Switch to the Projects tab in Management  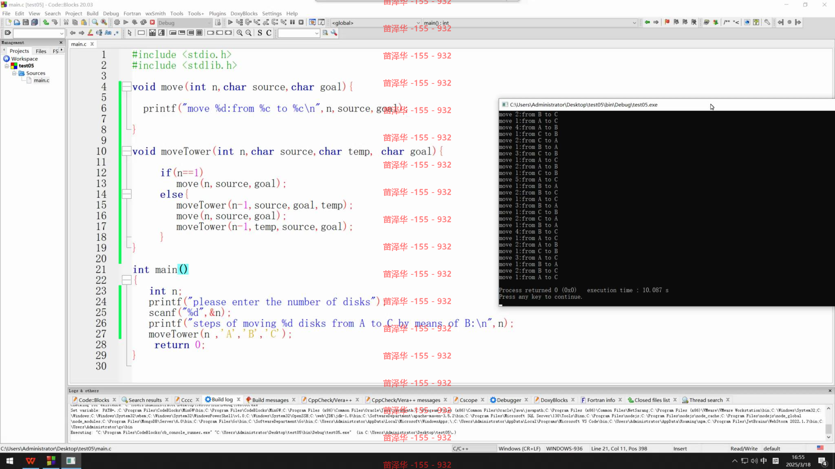click(x=19, y=51)
